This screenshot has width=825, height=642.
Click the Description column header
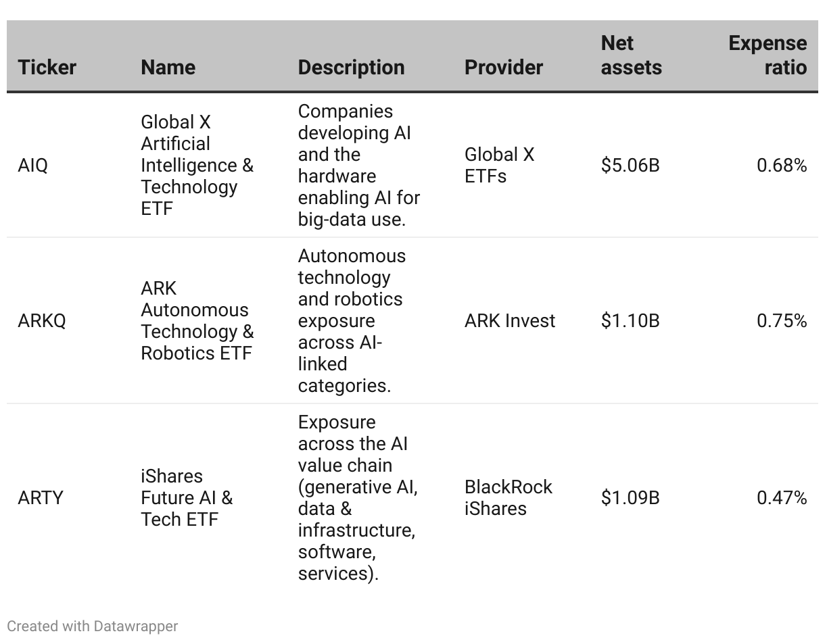(x=351, y=67)
